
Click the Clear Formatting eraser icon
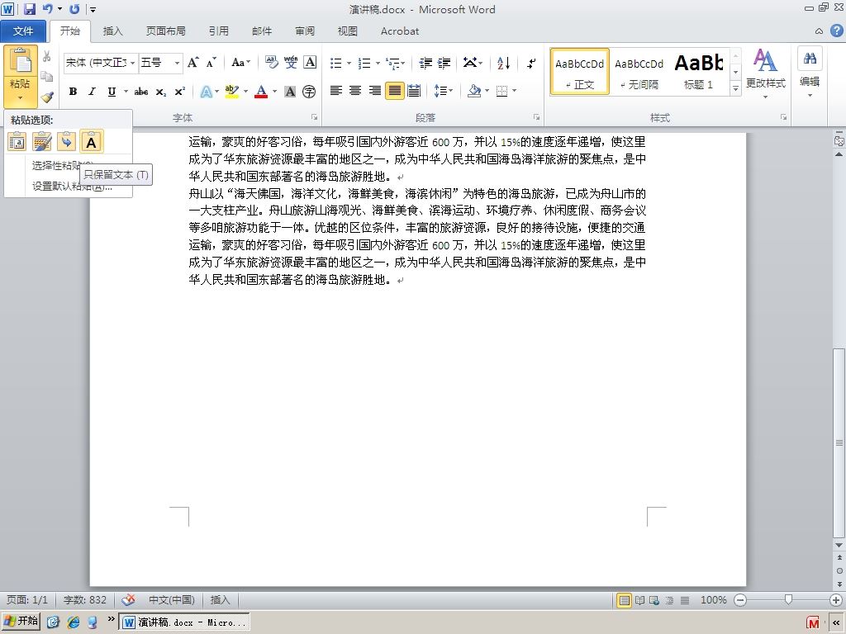[271, 63]
